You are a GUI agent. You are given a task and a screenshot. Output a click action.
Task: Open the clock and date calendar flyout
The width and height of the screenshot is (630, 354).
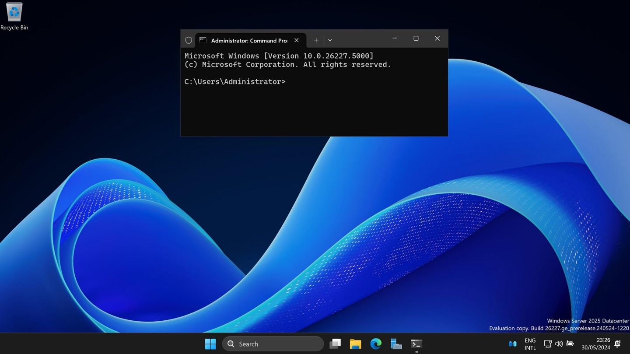coord(595,344)
